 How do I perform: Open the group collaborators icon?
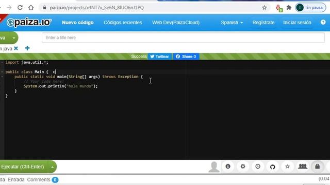pos(303,166)
